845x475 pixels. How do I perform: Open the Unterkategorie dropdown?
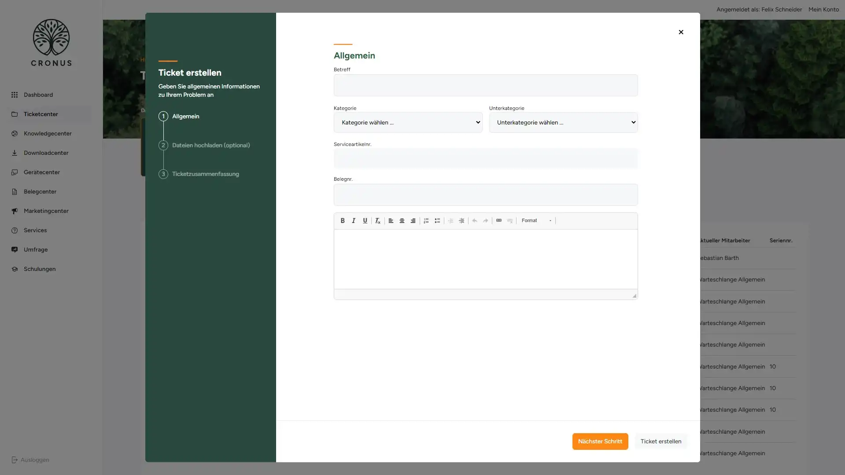click(x=563, y=123)
